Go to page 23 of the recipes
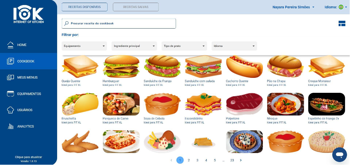350x165 pixels. [x=232, y=160]
